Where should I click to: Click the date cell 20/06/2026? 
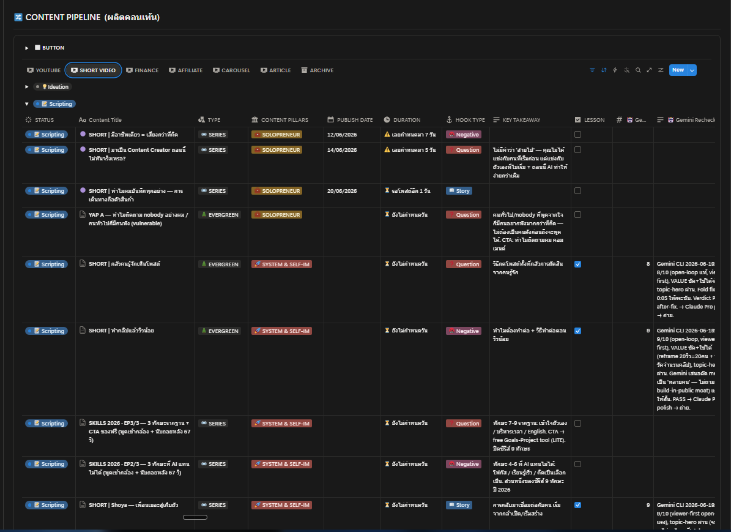click(x=342, y=191)
